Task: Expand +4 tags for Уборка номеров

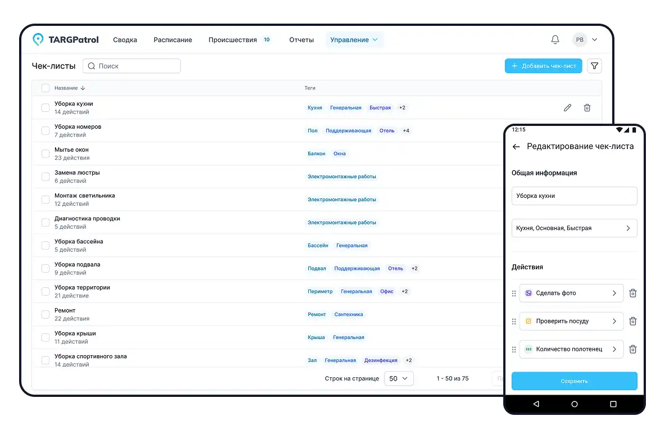Action: [406, 130]
